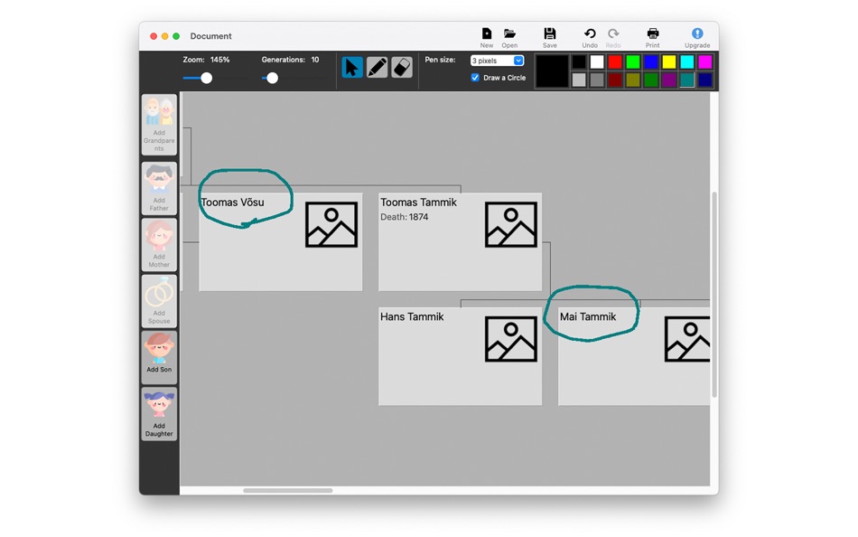Image resolution: width=858 pixels, height=537 pixels.
Task: Select the Pen drawing tool
Action: [377, 67]
